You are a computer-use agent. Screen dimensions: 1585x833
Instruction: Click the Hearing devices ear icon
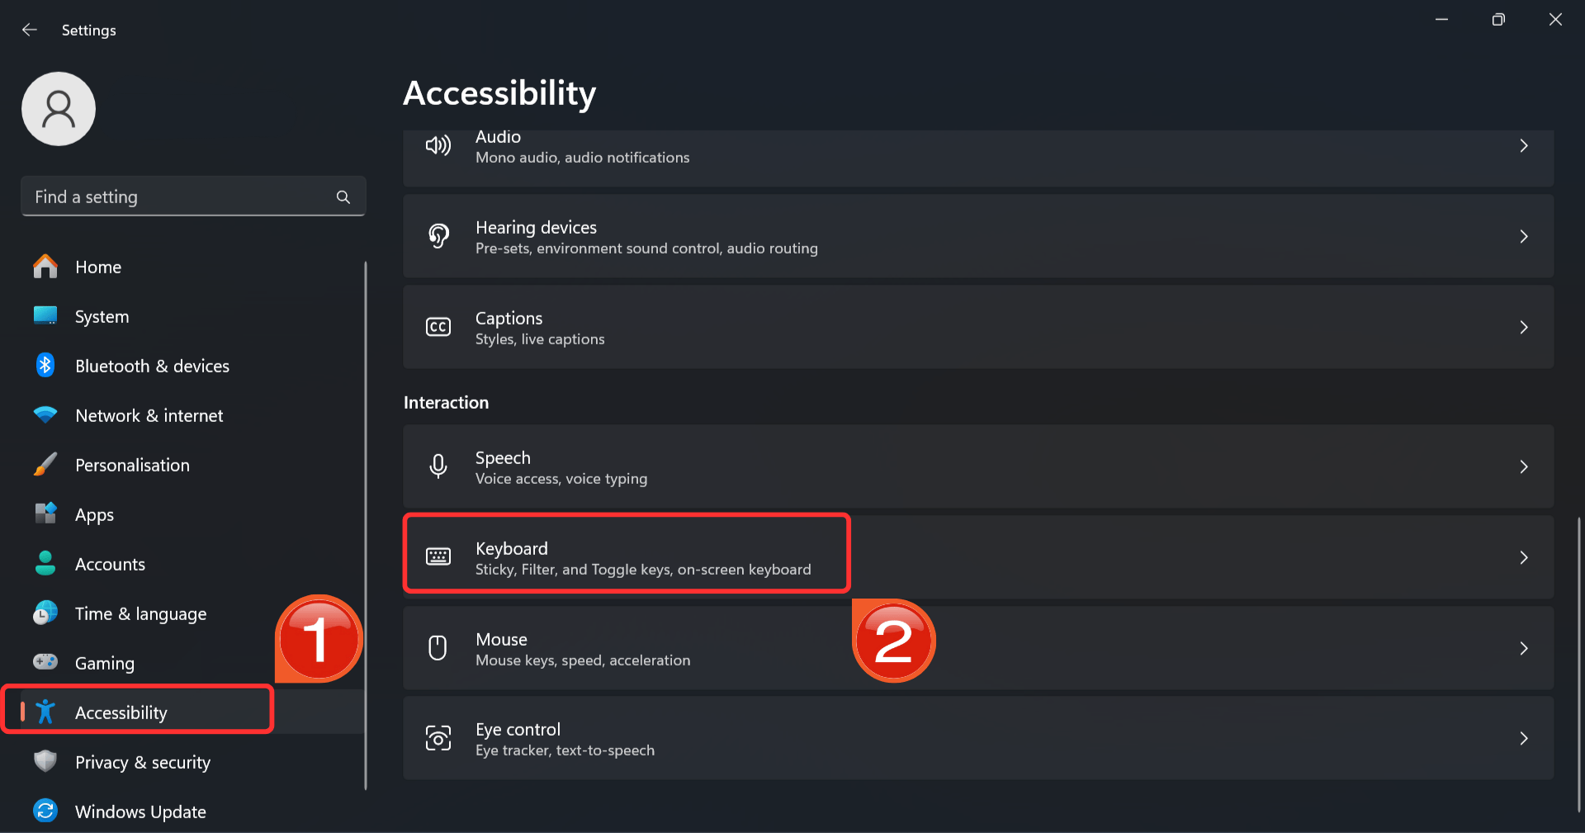(438, 236)
